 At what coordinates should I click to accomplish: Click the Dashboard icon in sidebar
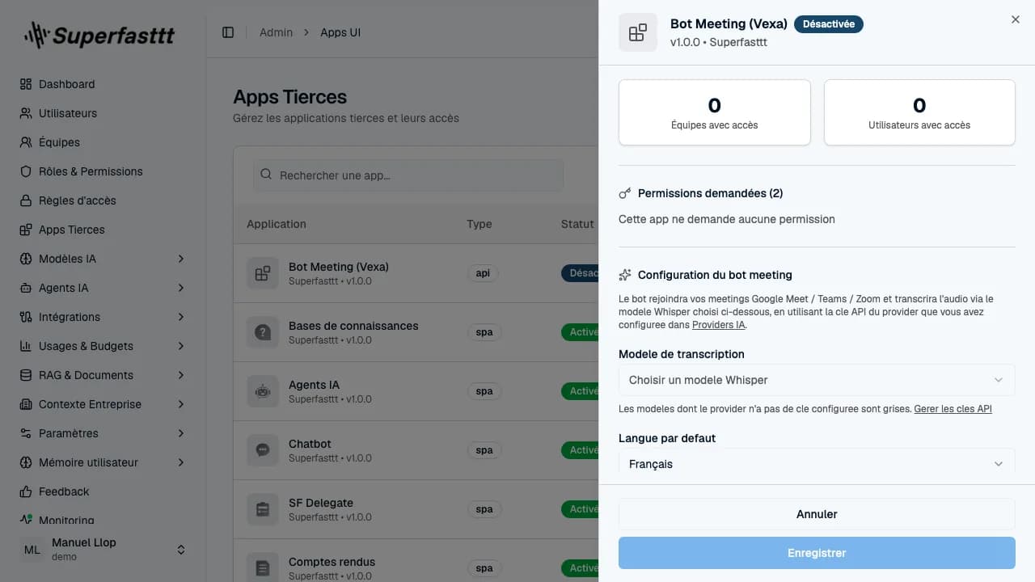pyautogui.click(x=26, y=84)
